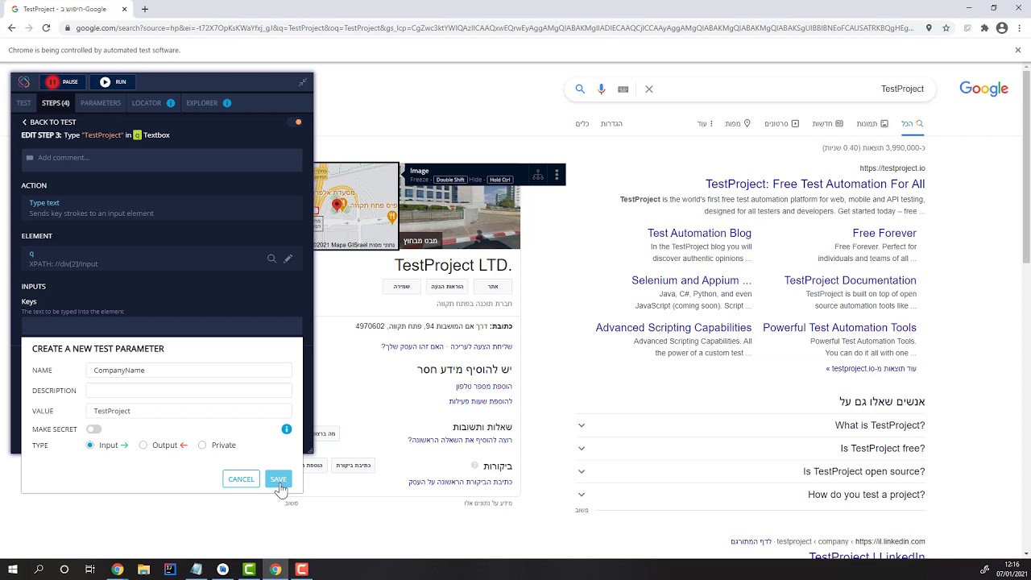Open the Type text action selector
Image resolution: width=1031 pixels, height=580 pixels.
(x=161, y=208)
